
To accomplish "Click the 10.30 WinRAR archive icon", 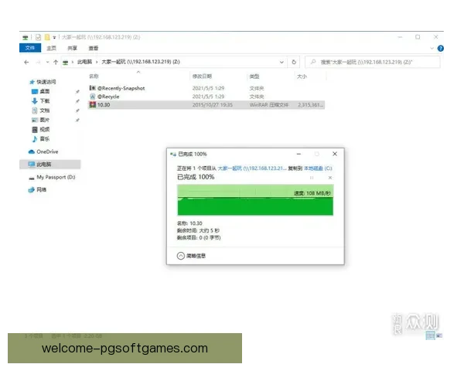I will (x=93, y=105).
